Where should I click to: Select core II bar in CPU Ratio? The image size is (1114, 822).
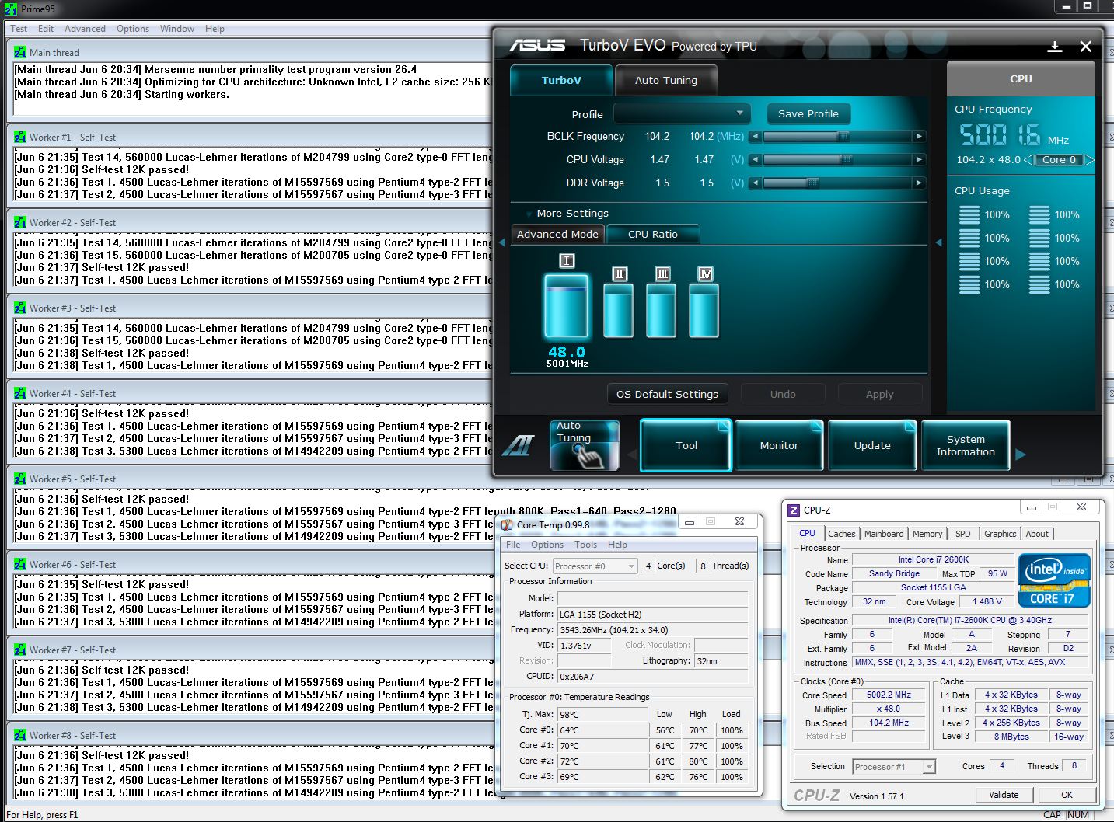pos(619,310)
